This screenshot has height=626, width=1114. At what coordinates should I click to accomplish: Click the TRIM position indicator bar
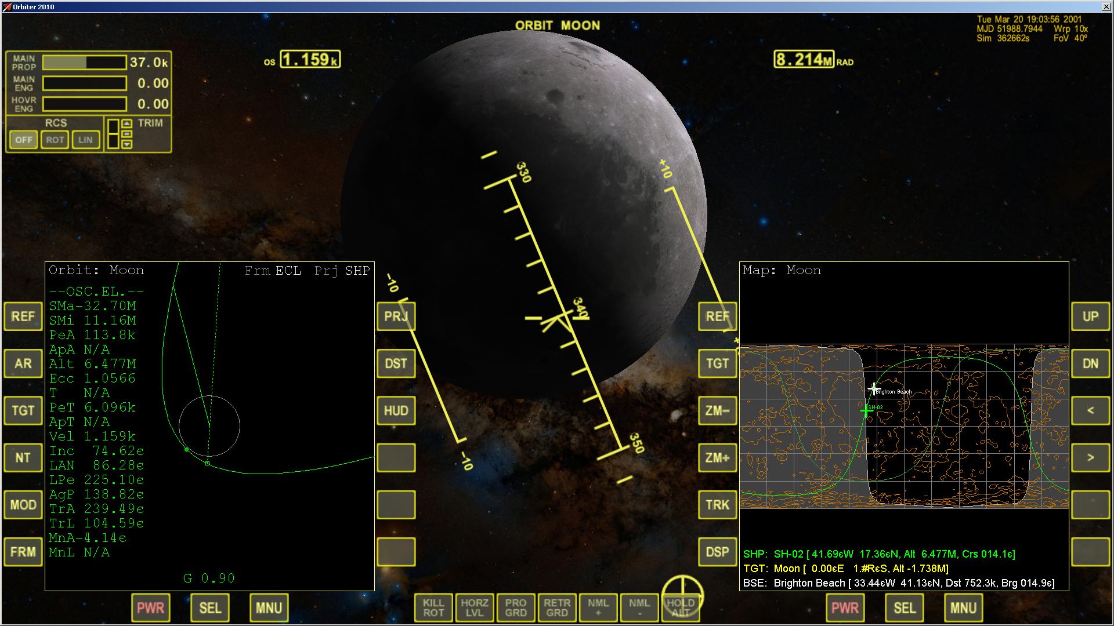point(113,134)
